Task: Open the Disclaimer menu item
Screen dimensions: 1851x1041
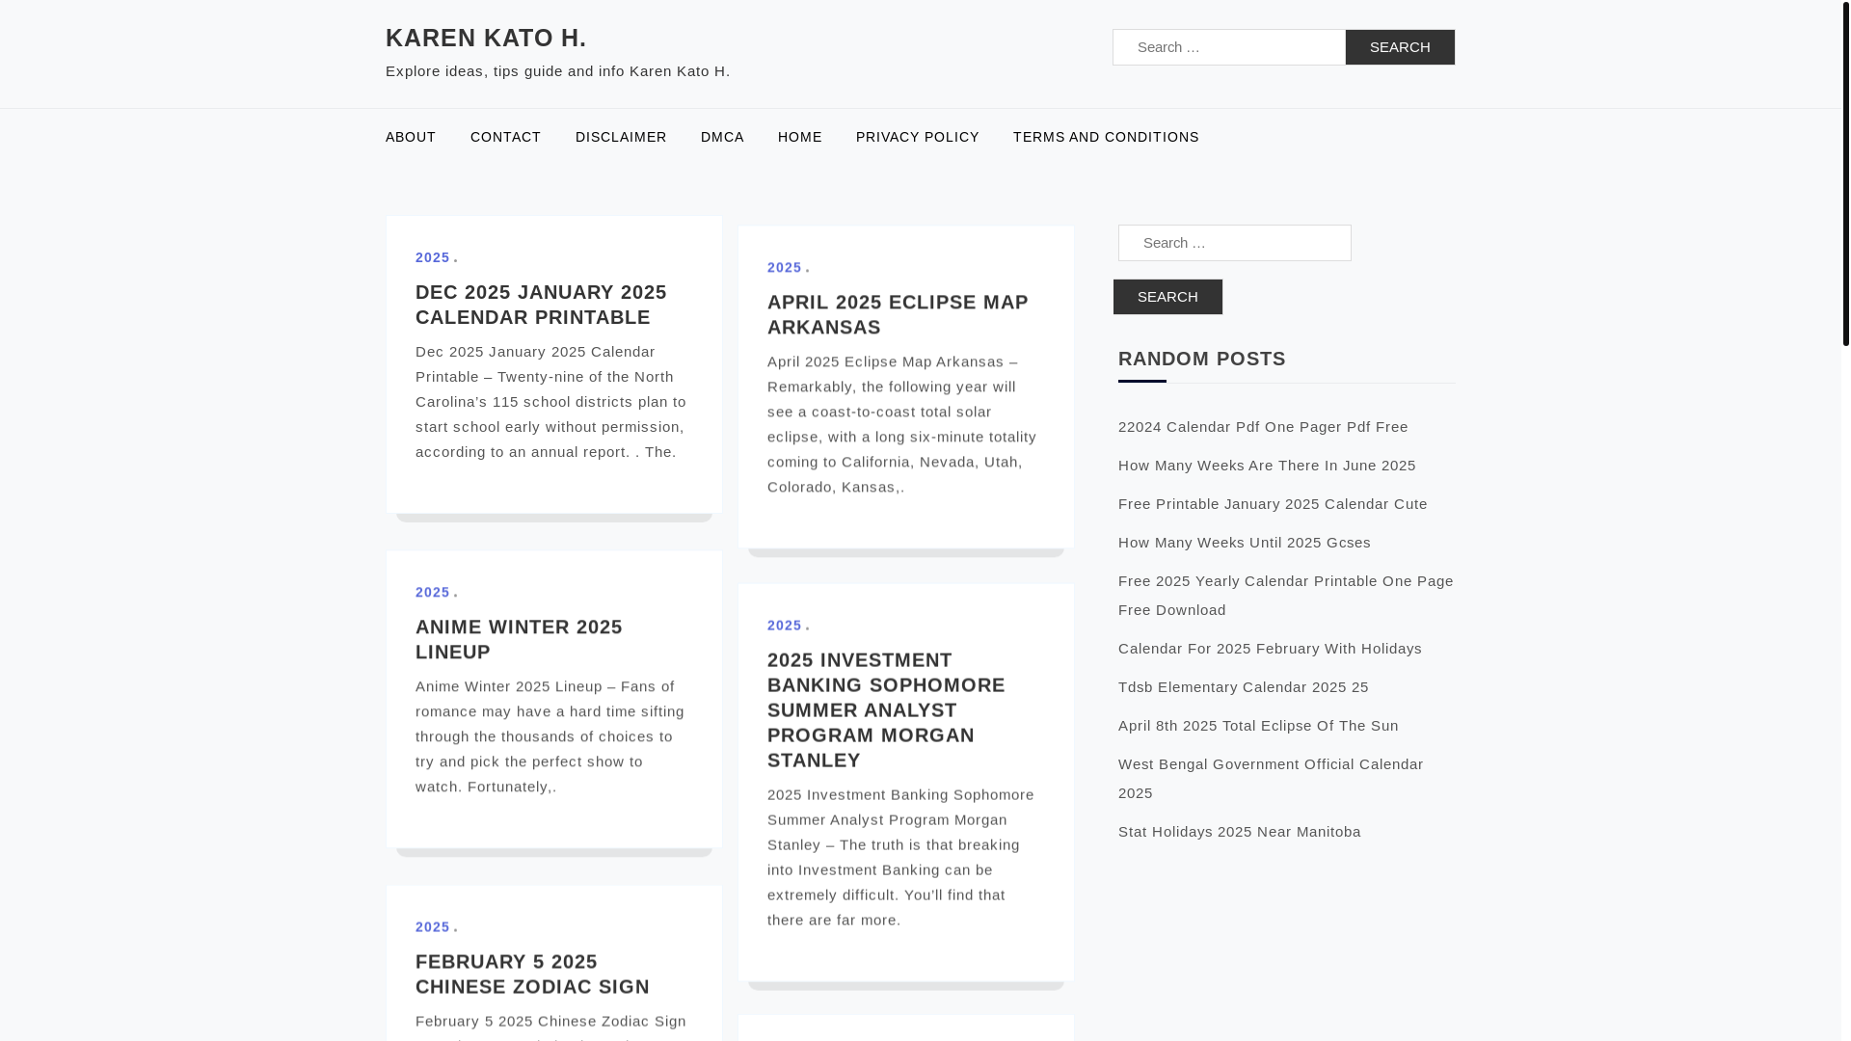Action: coord(621,137)
